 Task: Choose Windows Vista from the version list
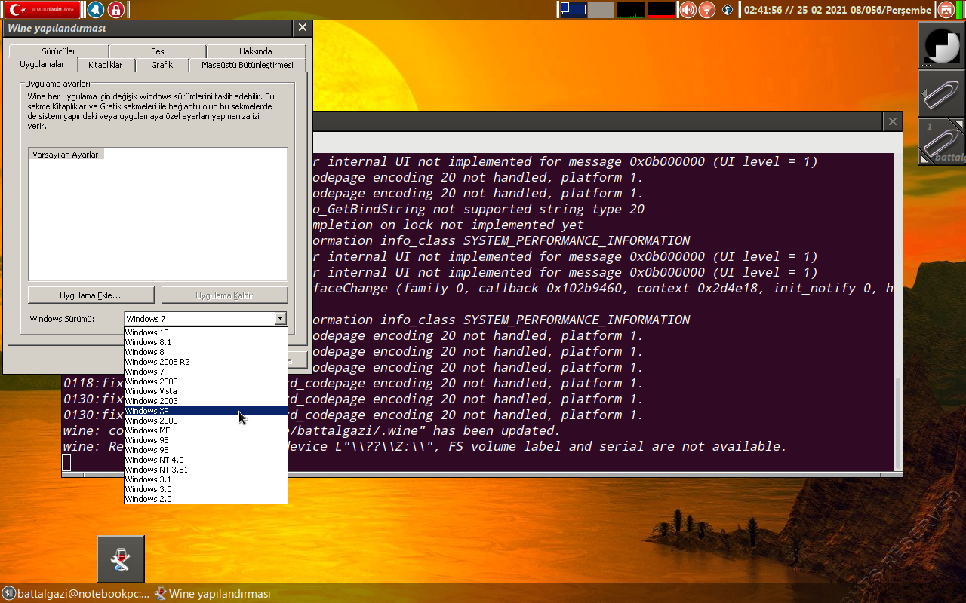coord(205,391)
